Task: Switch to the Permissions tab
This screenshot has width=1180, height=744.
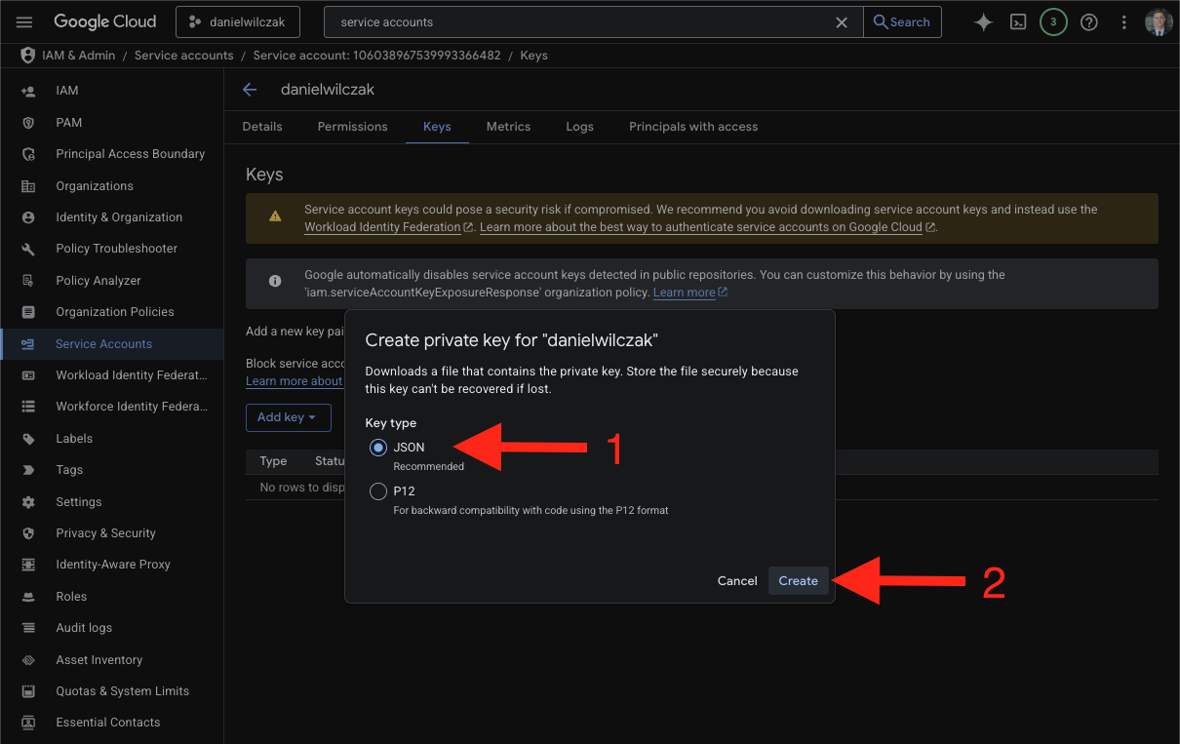Action: coord(352,127)
